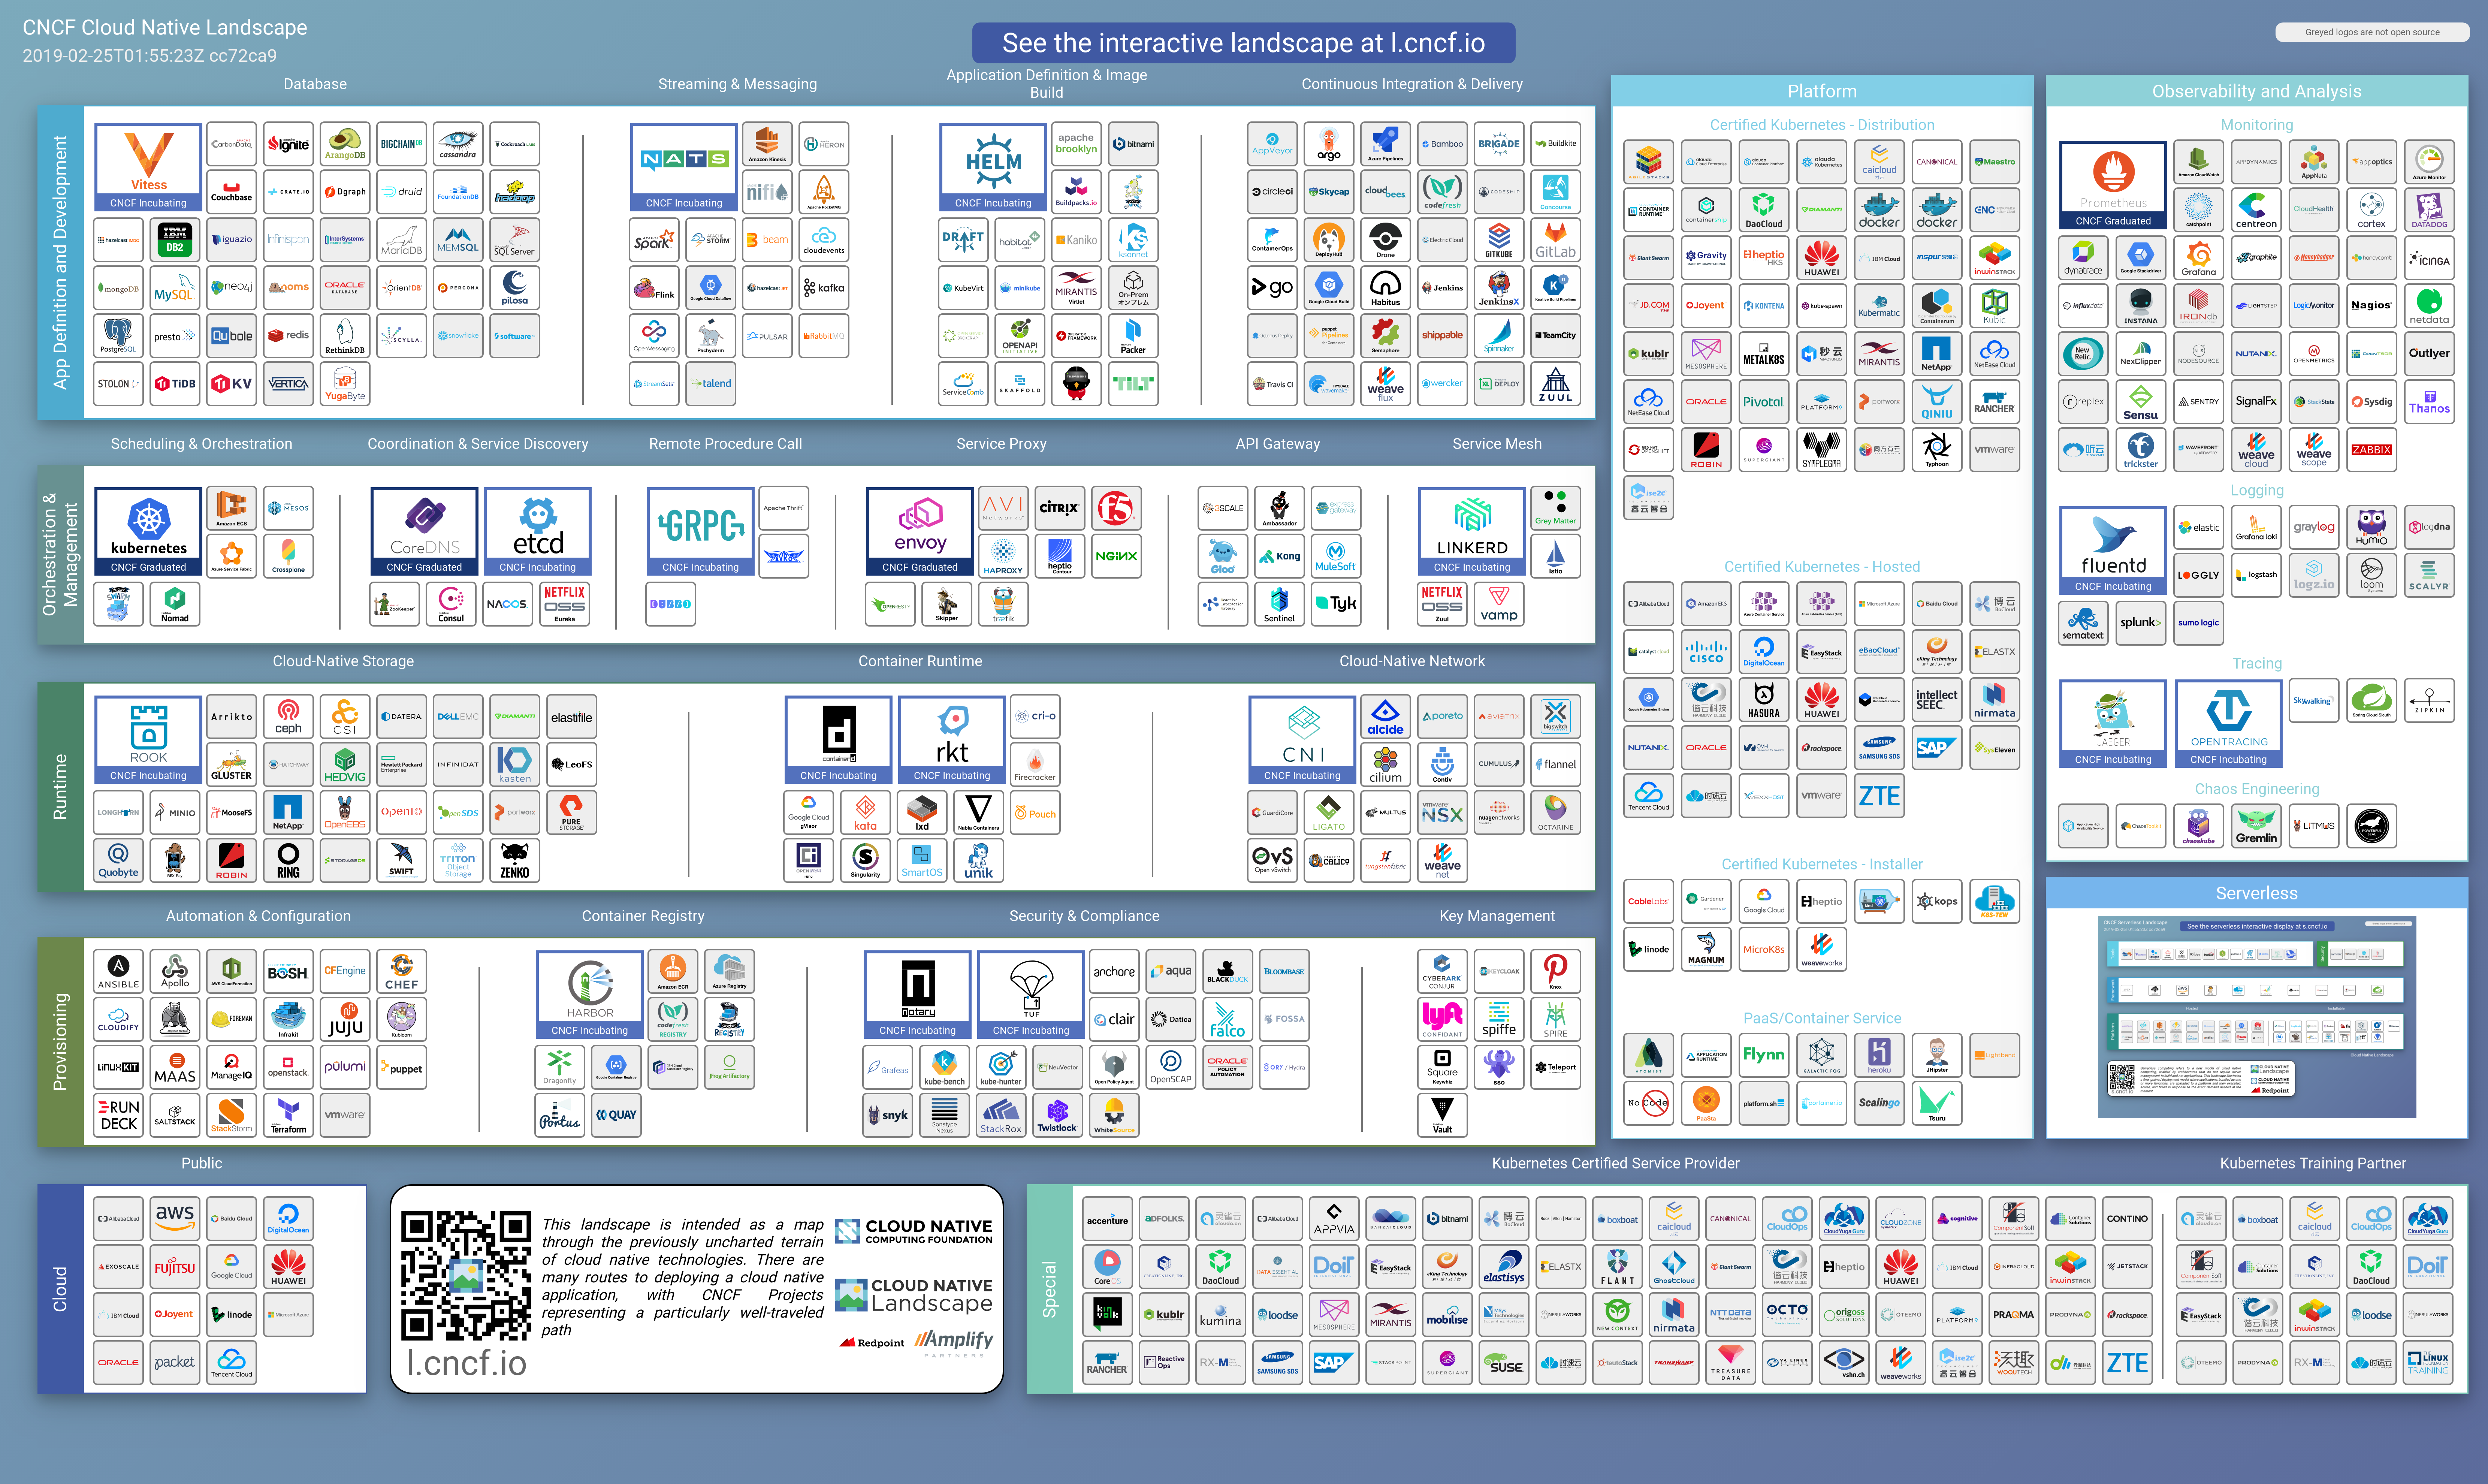Image resolution: width=2488 pixels, height=1484 pixels.
Task: Open the MySQL database tile
Action: [x=175, y=288]
